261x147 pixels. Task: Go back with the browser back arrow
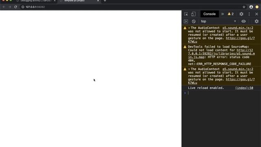pyautogui.click(x=4, y=7)
